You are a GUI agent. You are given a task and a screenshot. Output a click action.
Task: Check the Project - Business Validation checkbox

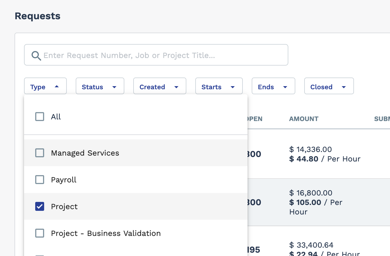click(40, 233)
